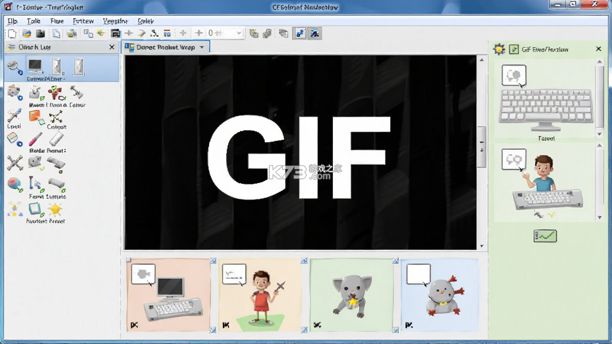The height and width of the screenshot is (344, 612).
Task: Open the Fave menu
Action: coord(57,21)
